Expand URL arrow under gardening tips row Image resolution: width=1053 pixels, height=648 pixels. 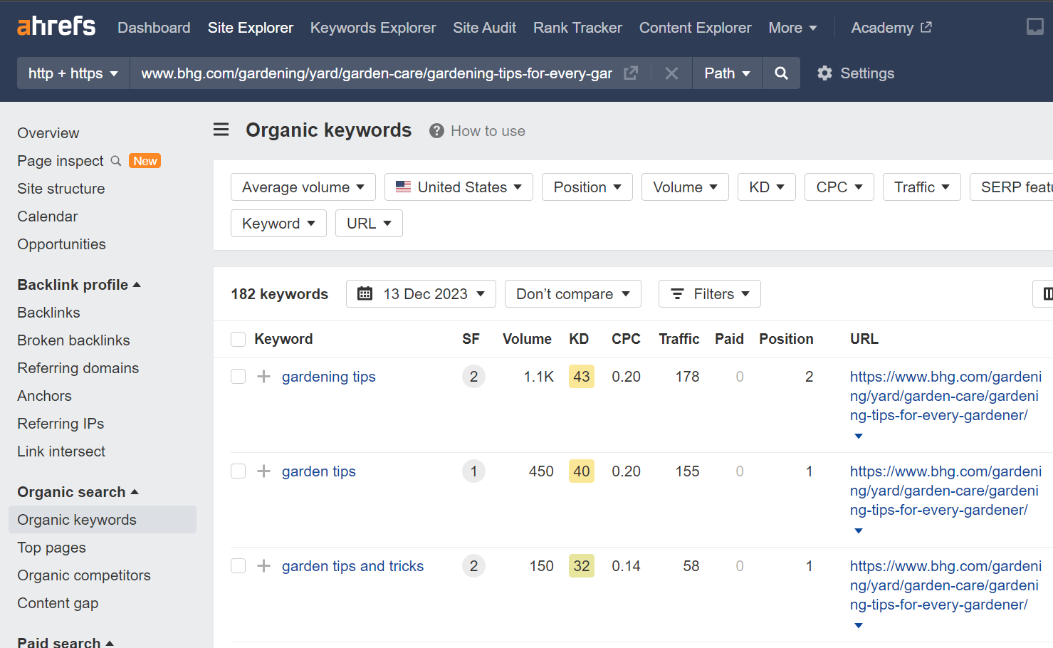tap(859, 436)
